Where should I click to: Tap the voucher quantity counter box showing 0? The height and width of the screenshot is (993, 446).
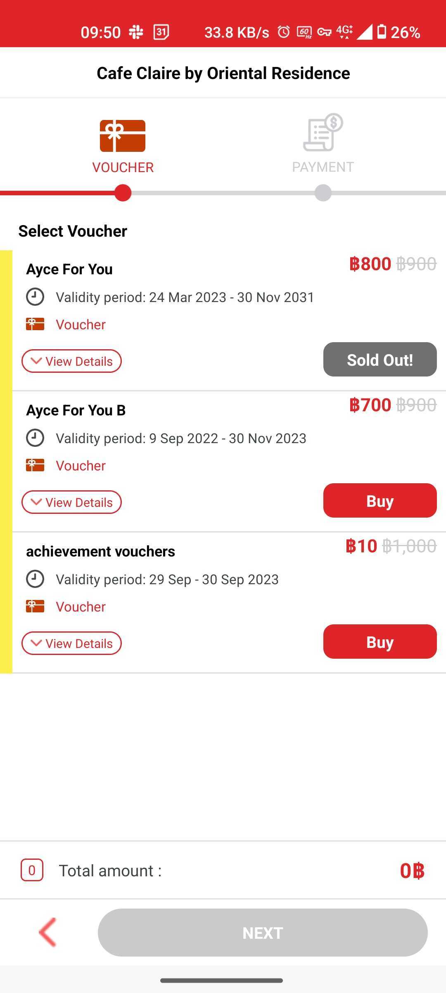pos(32,871)
